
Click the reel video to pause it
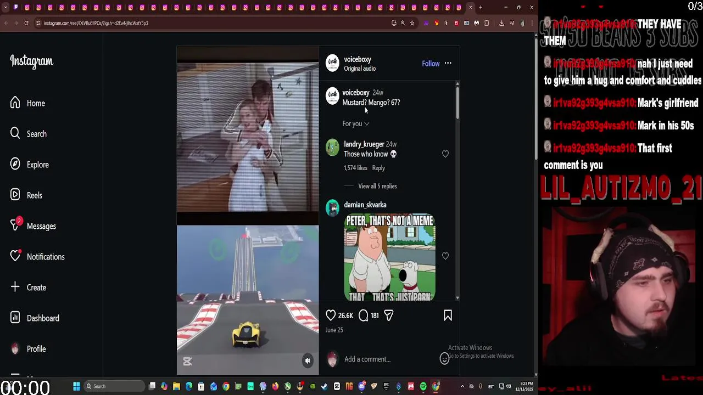tap(248, 211)
